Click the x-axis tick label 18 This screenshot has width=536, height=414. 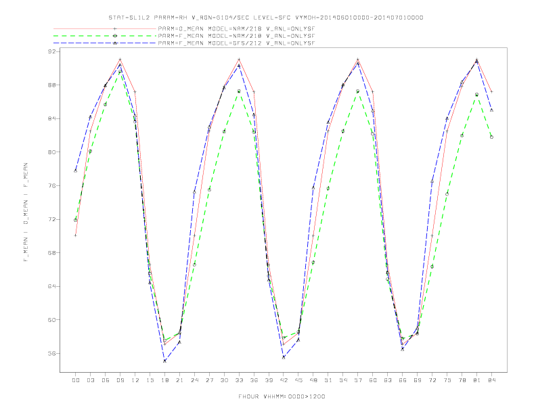coord(164,380)
